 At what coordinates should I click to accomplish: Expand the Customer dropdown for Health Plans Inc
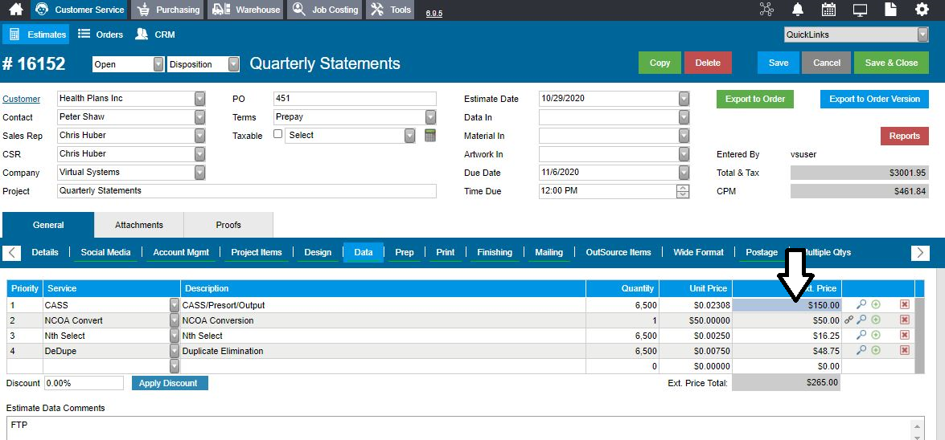point(199,99)
